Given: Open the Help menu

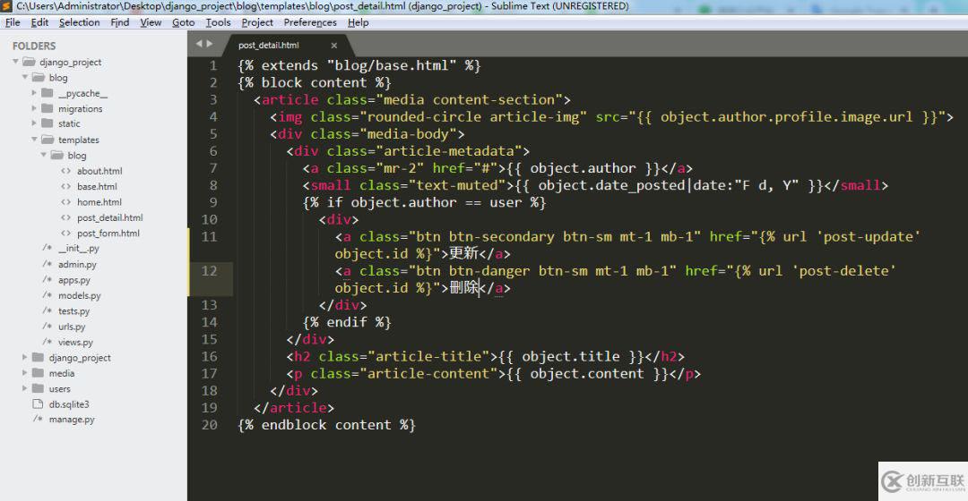Looking at the screenshot, I should click(358, 22).
